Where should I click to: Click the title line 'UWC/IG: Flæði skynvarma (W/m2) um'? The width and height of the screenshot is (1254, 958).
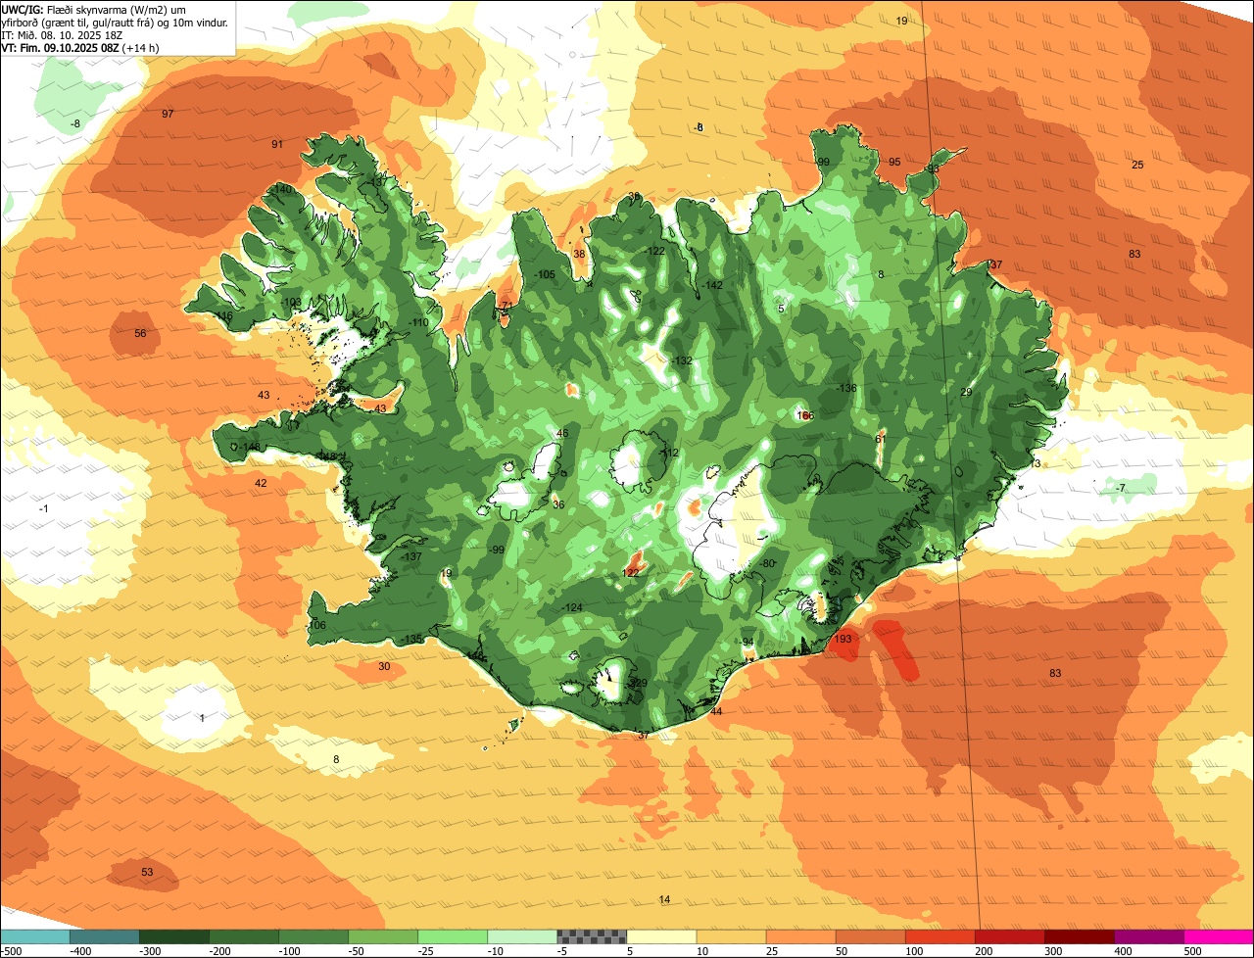tap(92, 9)
